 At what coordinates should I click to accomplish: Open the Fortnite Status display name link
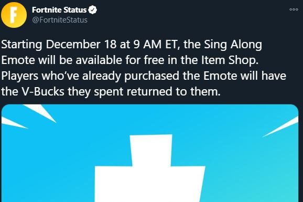[x=59, y=10]
